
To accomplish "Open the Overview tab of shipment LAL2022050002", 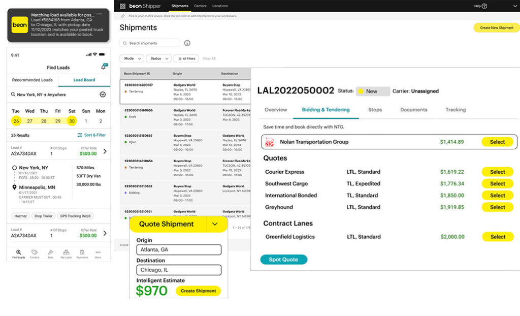I will (x=276, y=110).
